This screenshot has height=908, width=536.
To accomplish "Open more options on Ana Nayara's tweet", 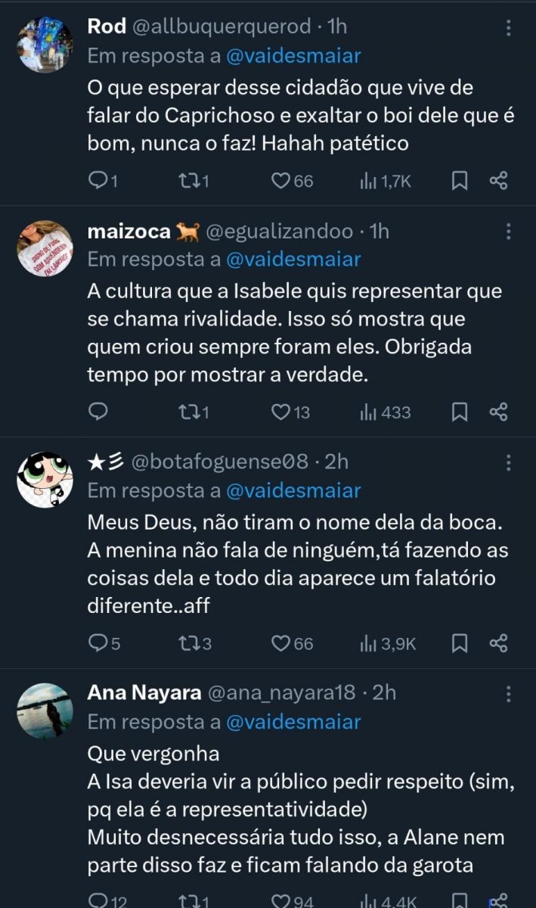I will [x=509, y=693].
